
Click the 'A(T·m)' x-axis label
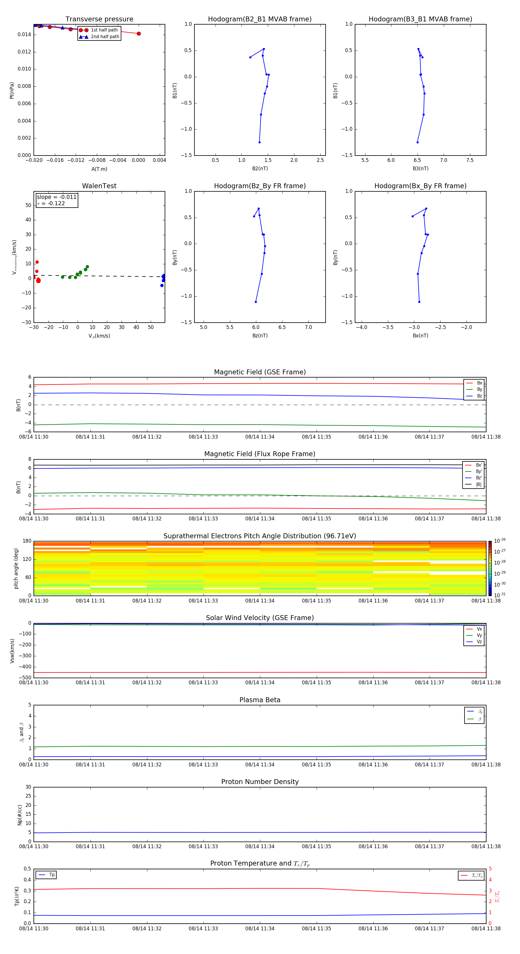click(x=99, y=169)
